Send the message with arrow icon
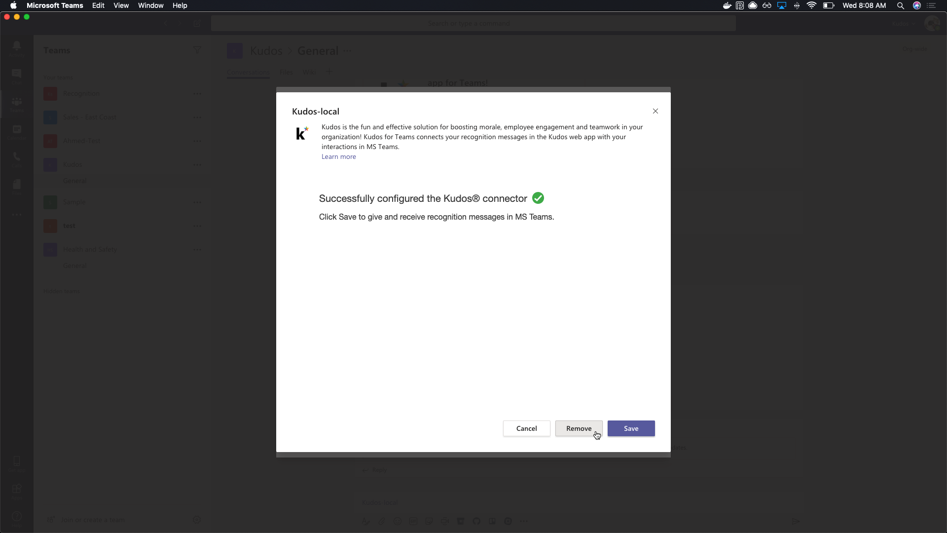The height and width of the screenshot is (533, 947). (x=796, y=521)
